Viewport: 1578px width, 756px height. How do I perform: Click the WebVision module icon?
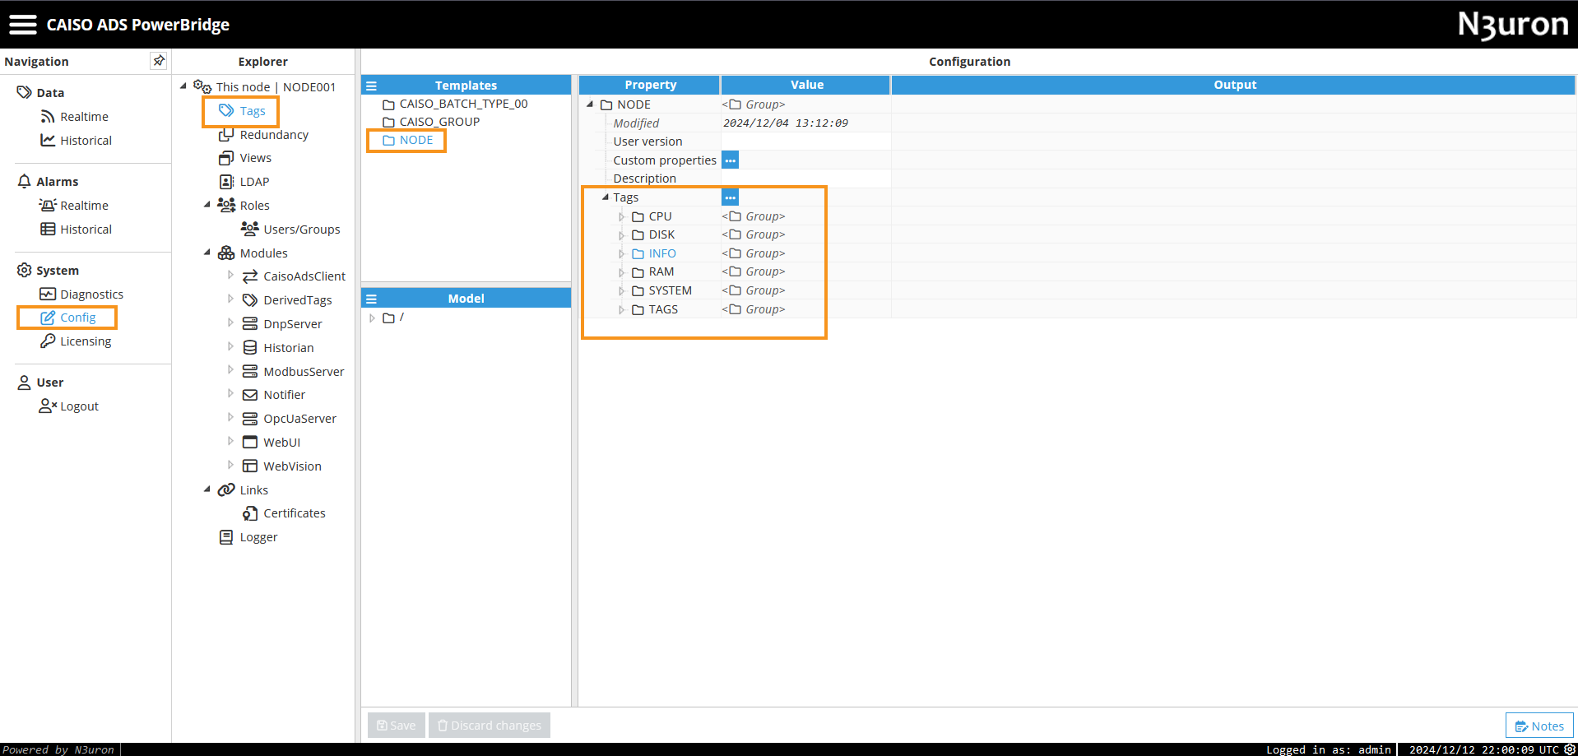click(x=250, y=466)
